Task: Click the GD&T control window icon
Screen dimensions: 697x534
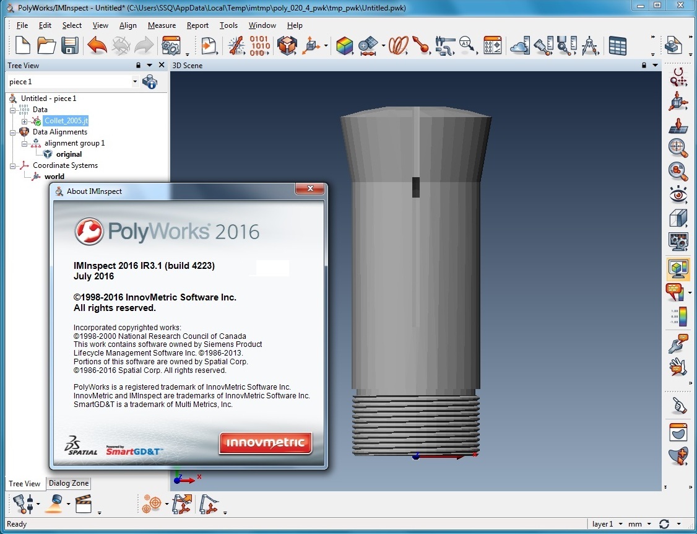Action: [493, 45]
